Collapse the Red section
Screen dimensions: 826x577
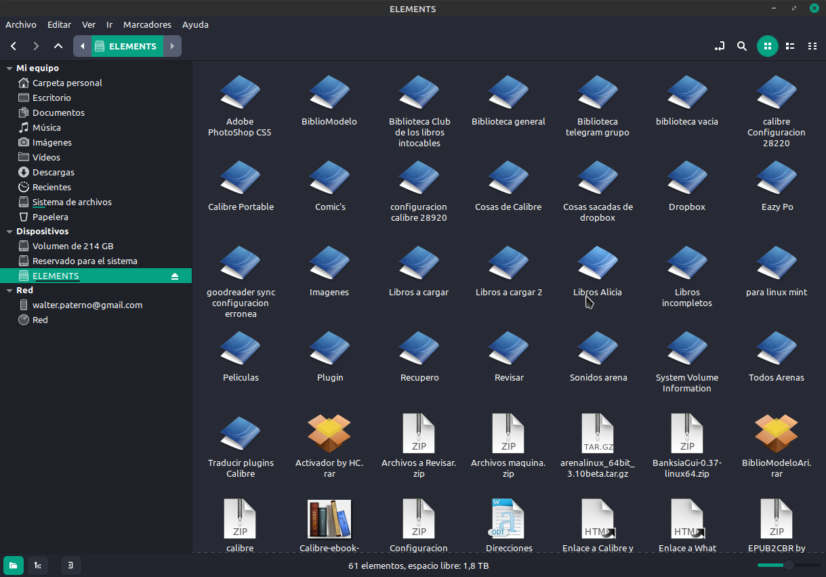tap(9, 291)
